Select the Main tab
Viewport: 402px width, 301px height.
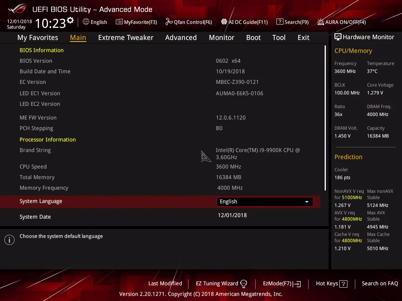[78, 38]
